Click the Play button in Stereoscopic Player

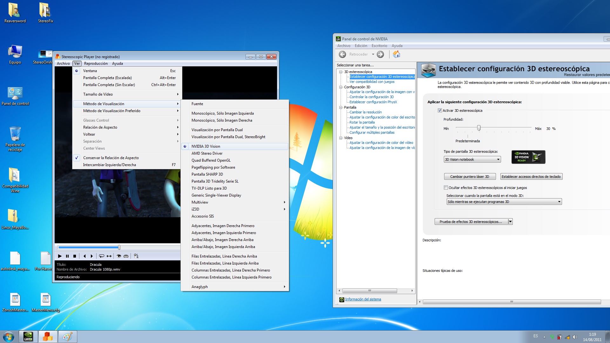point(60,256)
